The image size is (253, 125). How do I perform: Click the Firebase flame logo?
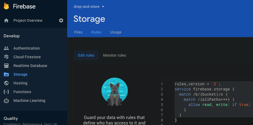click(x=6, y=6)
